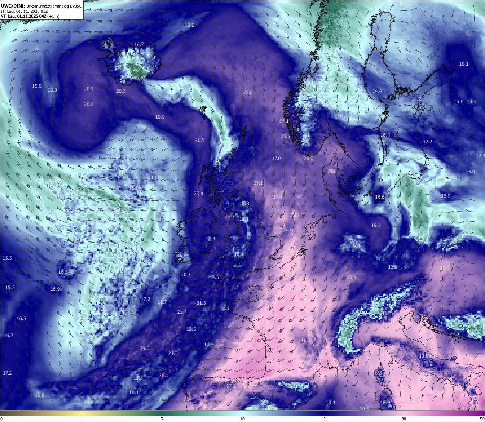Click the valid time line 'VT: Lau. 01.11.2025 04Z (+1 h)'
This screenshot has height=422, width=485.
(29, 16)
